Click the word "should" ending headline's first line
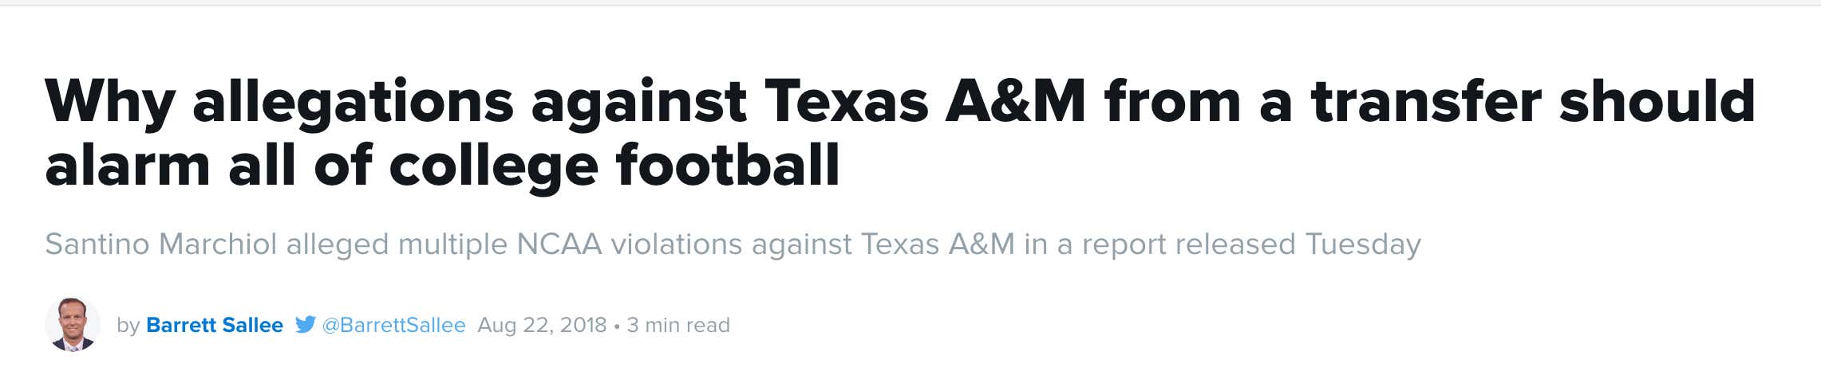 pos(1657,101)
